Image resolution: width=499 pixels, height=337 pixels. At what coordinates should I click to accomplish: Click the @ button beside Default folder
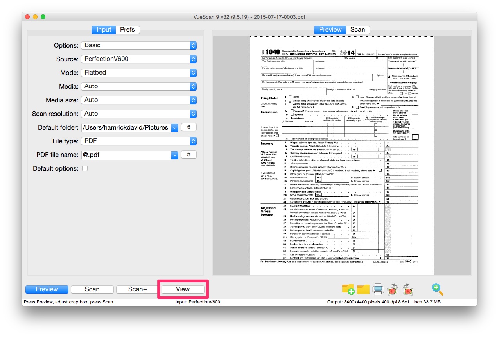point(188,127)
